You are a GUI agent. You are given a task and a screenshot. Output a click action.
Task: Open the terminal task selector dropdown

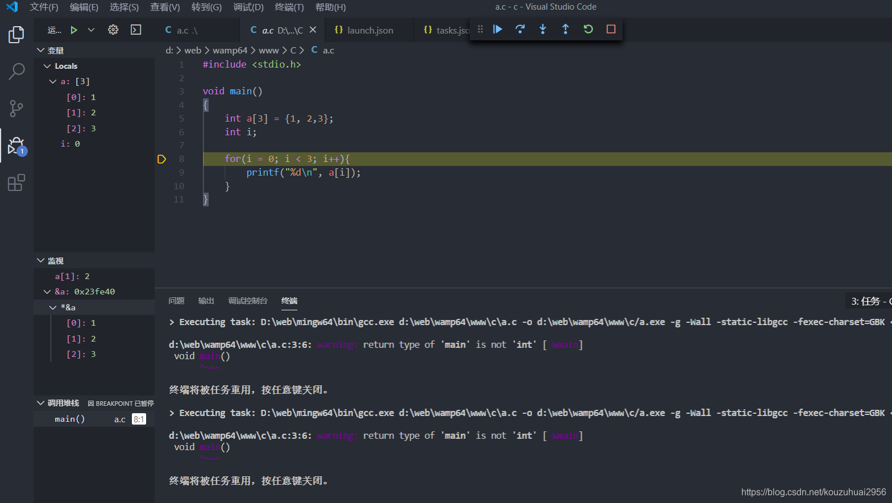coord(868,301)
